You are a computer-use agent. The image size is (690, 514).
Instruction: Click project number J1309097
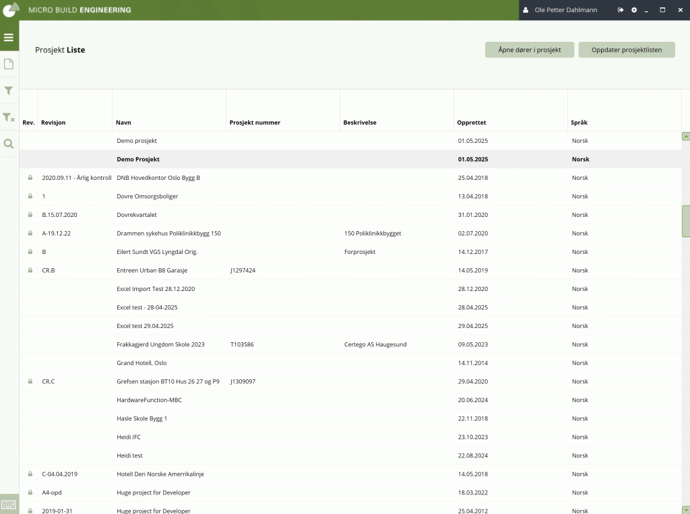tap(243, 381)
